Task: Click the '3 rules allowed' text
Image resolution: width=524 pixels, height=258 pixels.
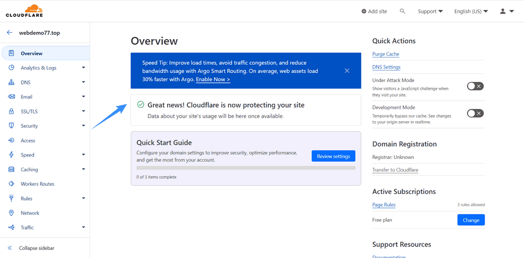Action: point(471,204)
